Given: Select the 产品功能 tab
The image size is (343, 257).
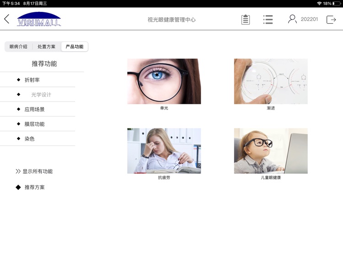Looking at the screenshot, I should click(x=75, y=47).
